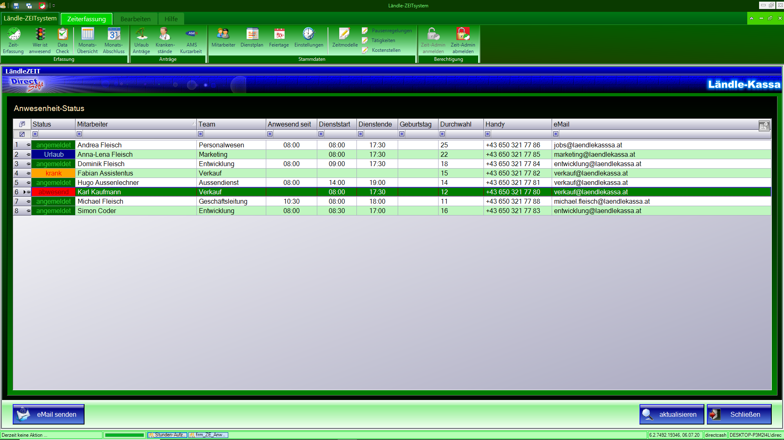Click Simon Coder name cell
The height and width of the screenshot is (440, 784).
(136, 211)
